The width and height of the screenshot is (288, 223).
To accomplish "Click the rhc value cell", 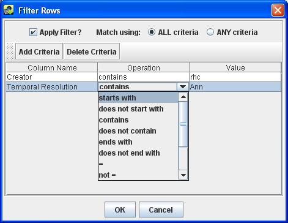I will [x=235, y=77].
